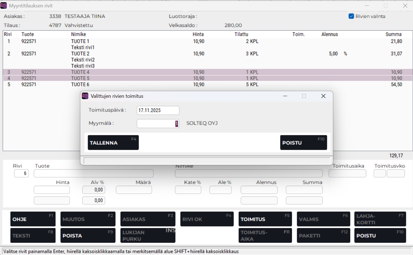Click the TOIMITUS F5 button
Screen dimensions: 413x255
pos(265,219)
